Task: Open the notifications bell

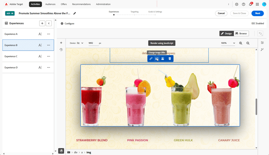Action: pos(250,4)
